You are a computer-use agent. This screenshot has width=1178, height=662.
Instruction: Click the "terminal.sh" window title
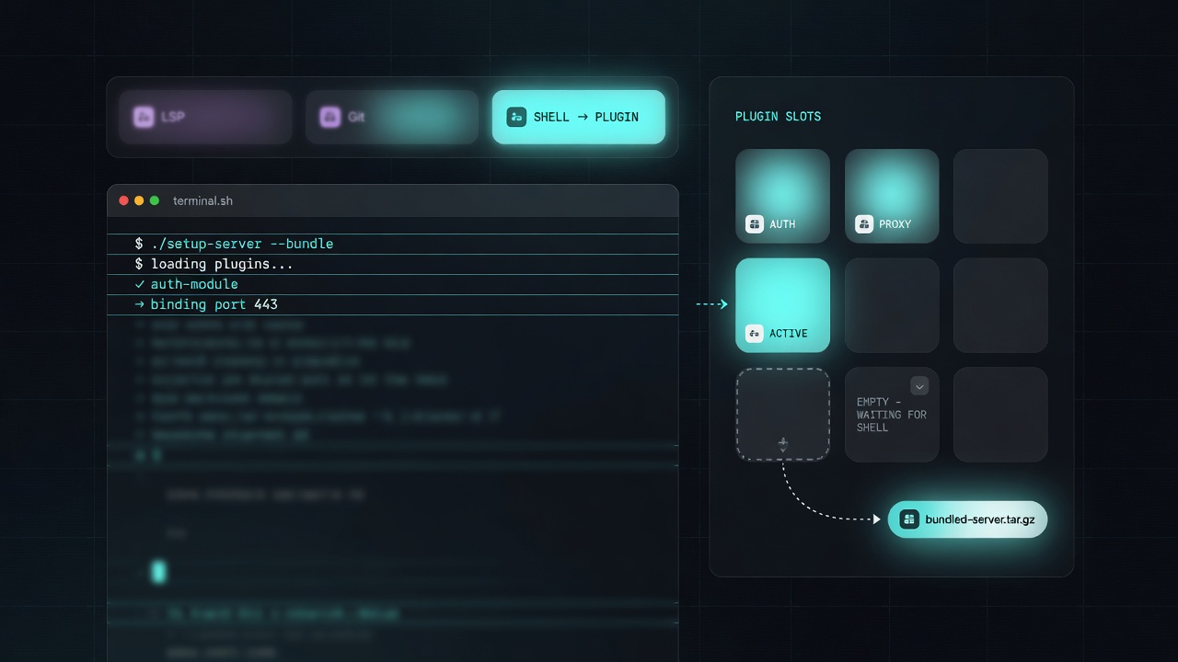point(202,200)
